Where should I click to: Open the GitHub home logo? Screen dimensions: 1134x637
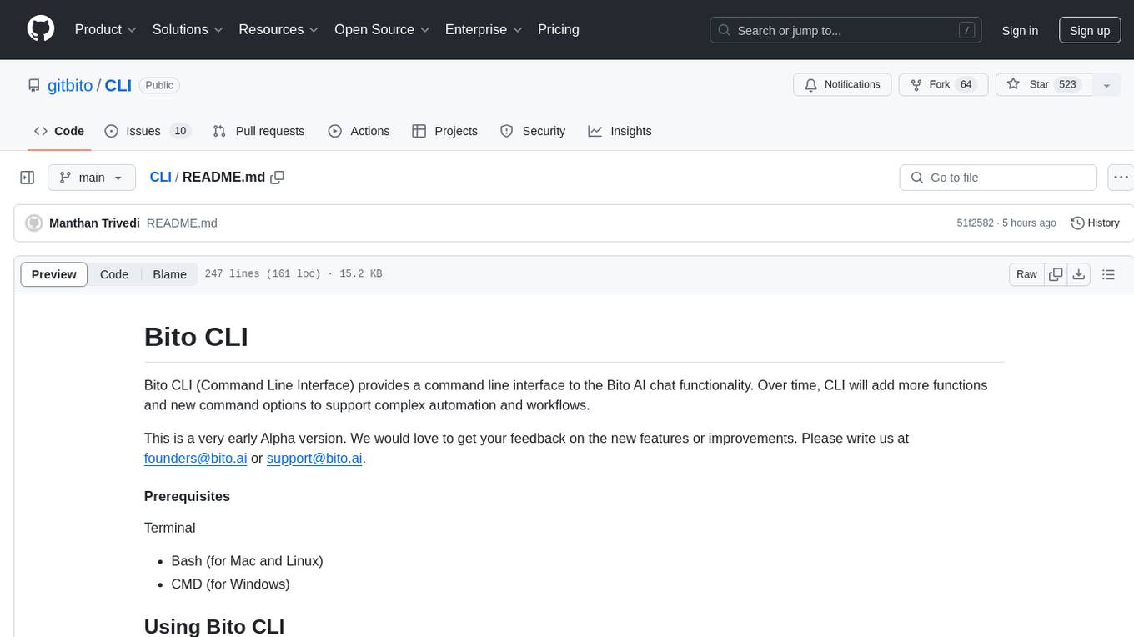coord(41,29)
